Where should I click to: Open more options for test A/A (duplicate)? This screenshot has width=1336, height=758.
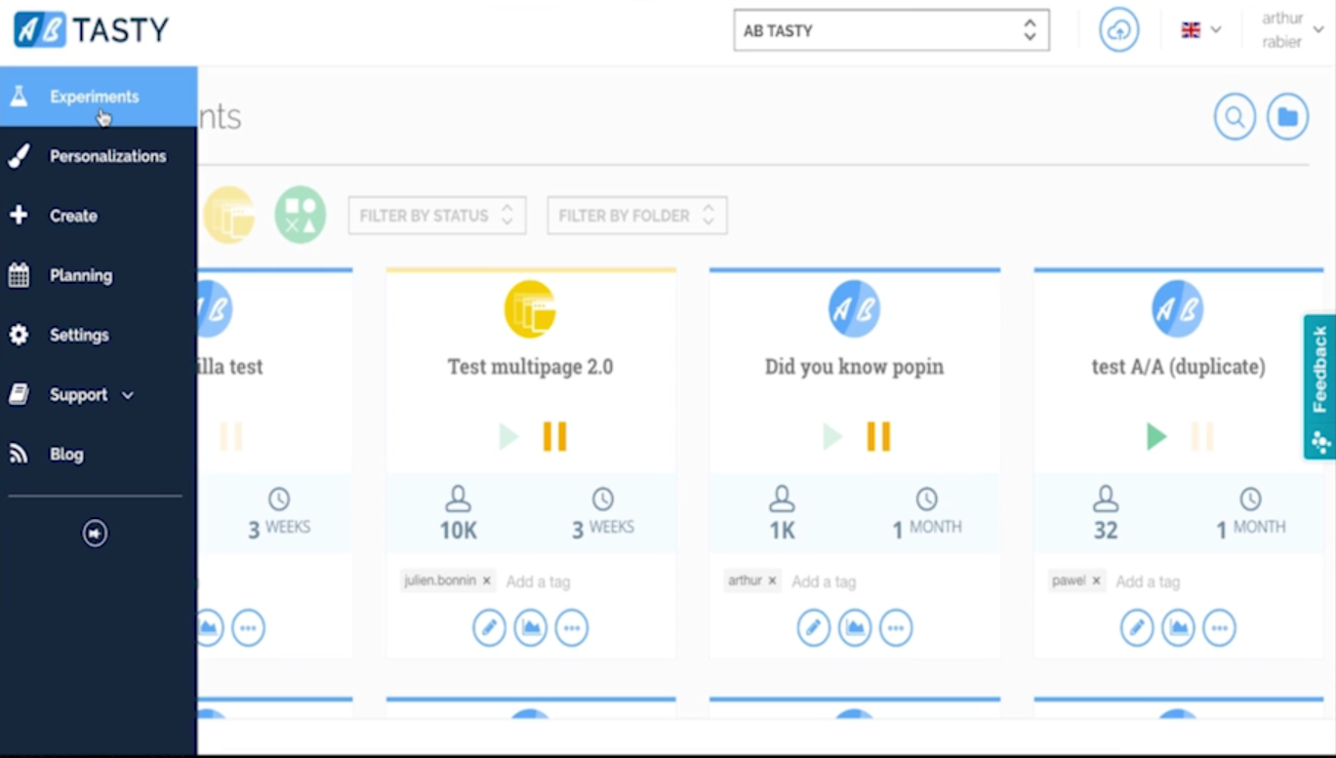point(1219,627)
